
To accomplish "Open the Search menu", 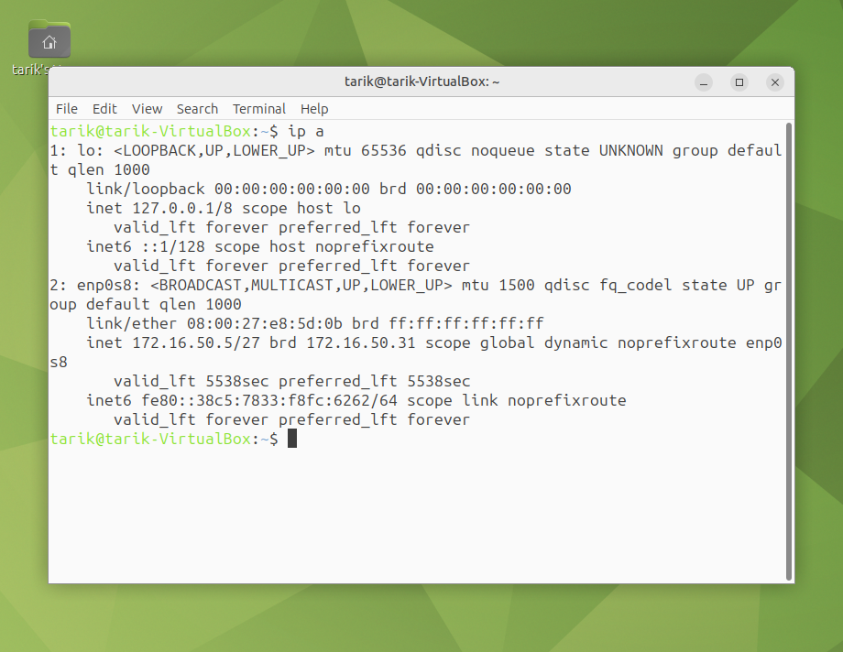I will click(x=197, y=109).
